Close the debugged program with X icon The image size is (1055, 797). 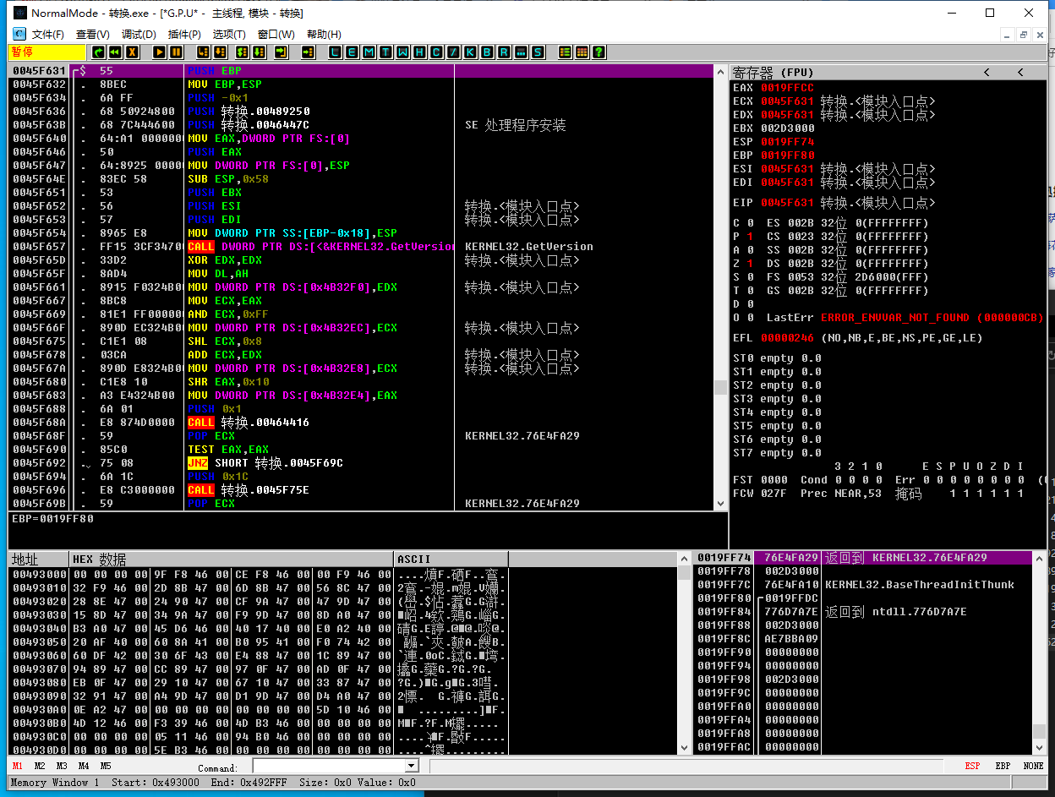pyautogui.click(x=133, y=52)
